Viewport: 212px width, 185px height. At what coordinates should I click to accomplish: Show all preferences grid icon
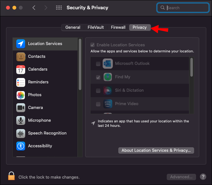[59, 8]
